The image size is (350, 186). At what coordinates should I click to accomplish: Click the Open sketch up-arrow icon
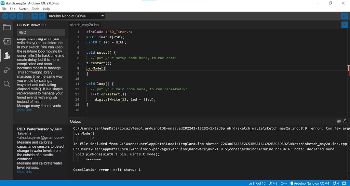click(x=35, y=16)
